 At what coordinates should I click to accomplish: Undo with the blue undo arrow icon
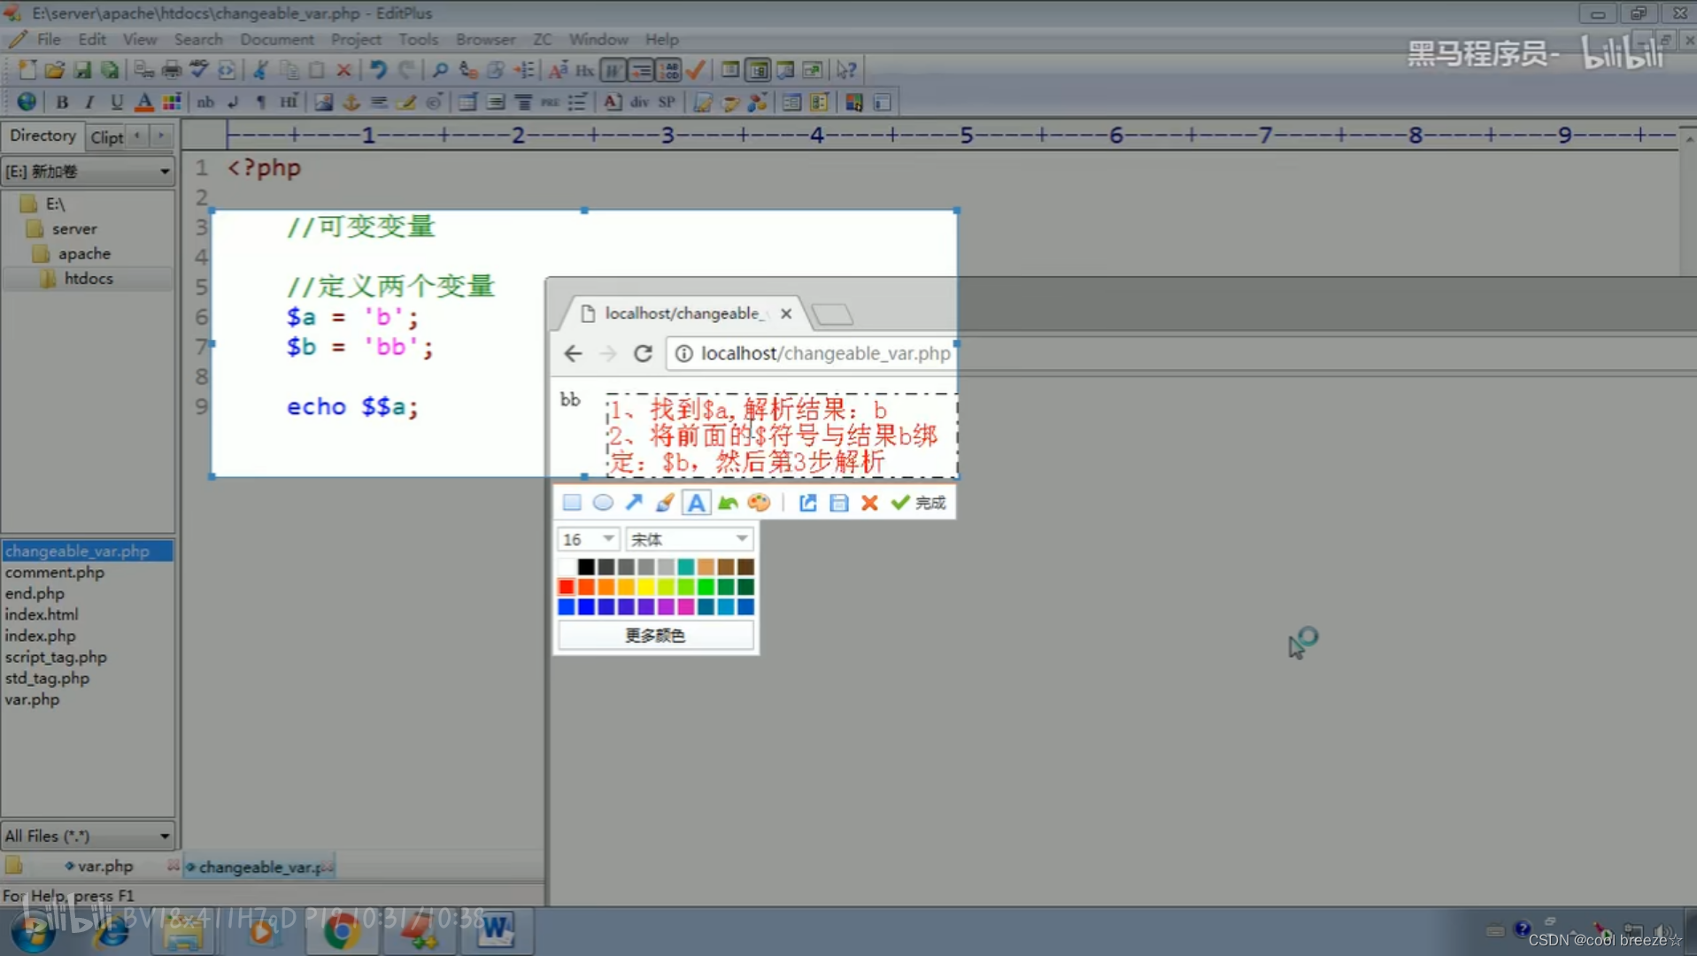tap(378, 70)
